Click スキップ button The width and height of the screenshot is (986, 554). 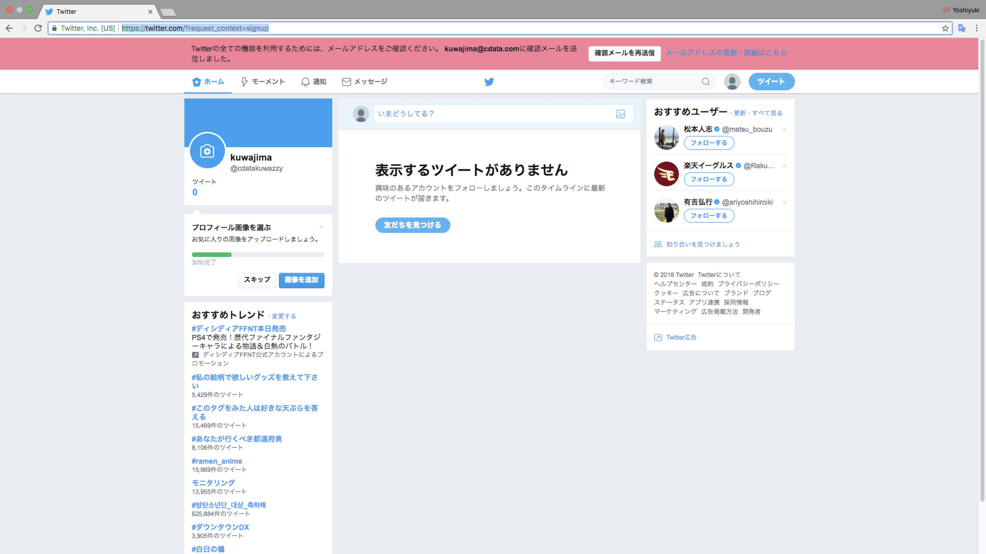pyautogui.click(x=257, y=280)
